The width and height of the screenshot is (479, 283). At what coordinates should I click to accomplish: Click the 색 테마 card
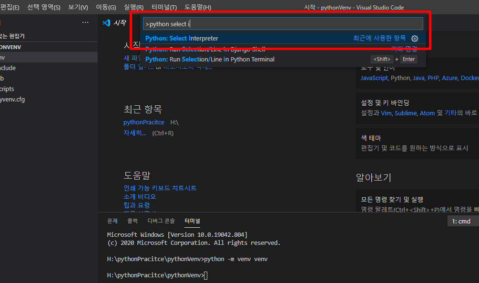(418, 143)
